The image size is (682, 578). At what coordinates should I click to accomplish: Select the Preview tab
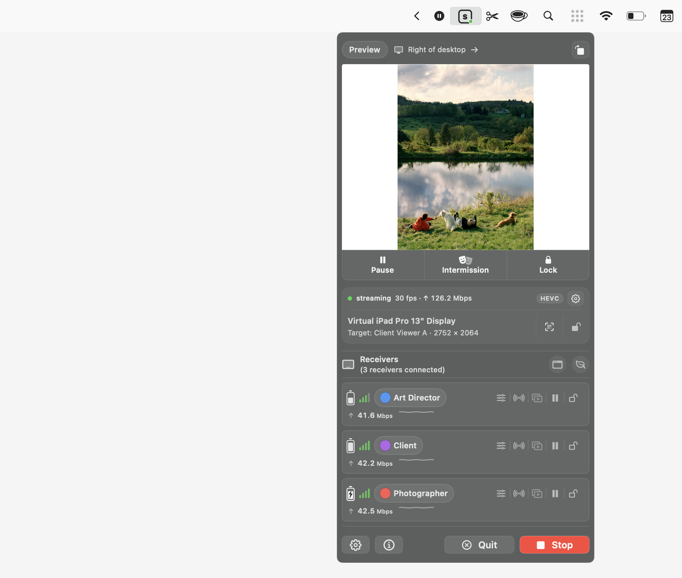tap(365, 50)
